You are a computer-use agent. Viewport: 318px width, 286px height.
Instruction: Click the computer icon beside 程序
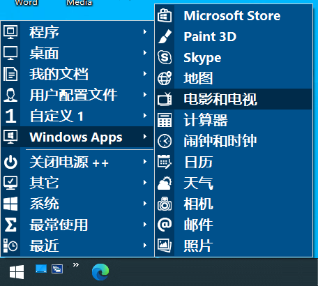(x=10, y=32)
